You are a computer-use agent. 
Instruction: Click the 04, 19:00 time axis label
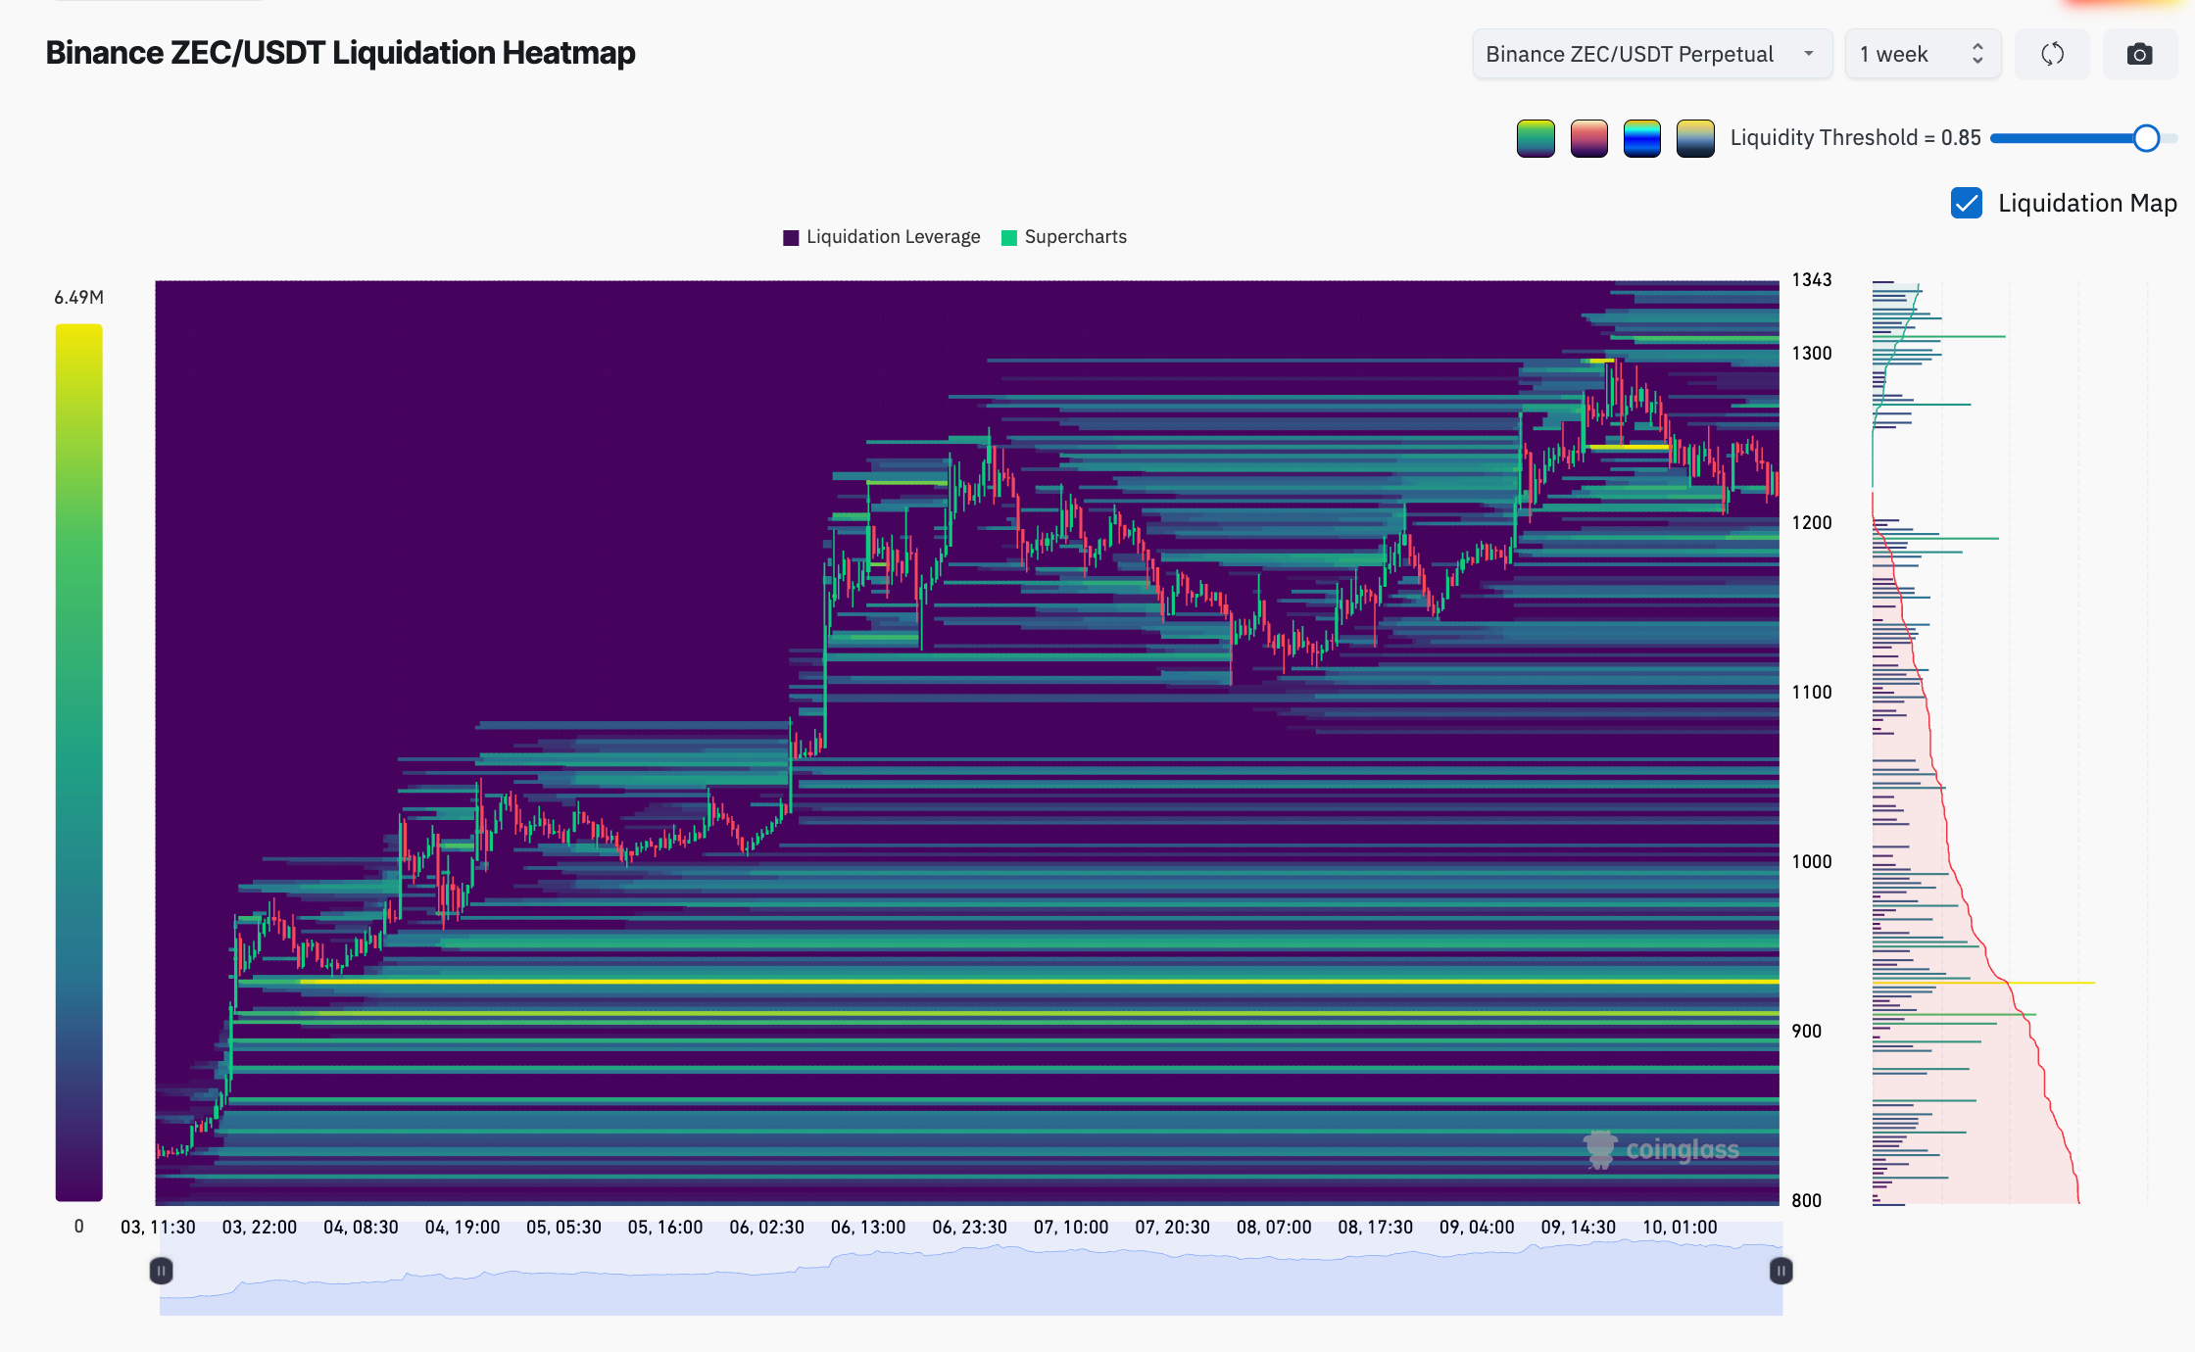[463, 1228]
